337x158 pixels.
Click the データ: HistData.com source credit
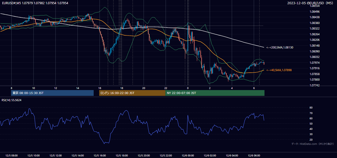click(313, 144)
